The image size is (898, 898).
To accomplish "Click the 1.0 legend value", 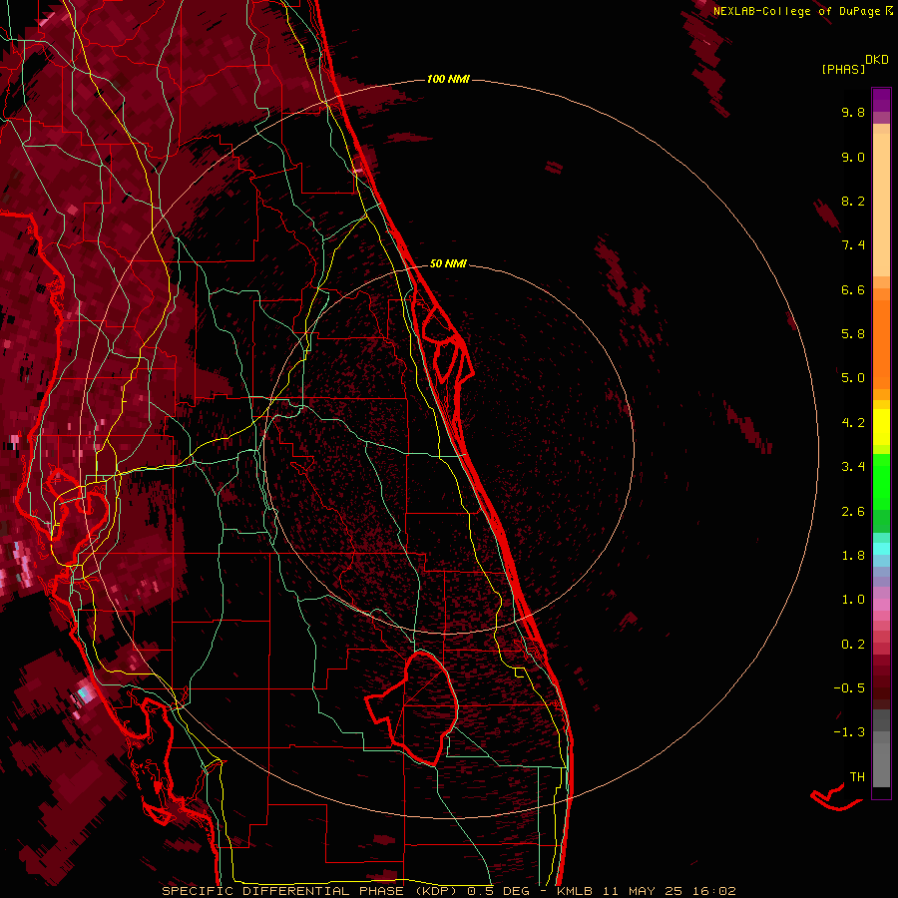I will tap(853, 600).
